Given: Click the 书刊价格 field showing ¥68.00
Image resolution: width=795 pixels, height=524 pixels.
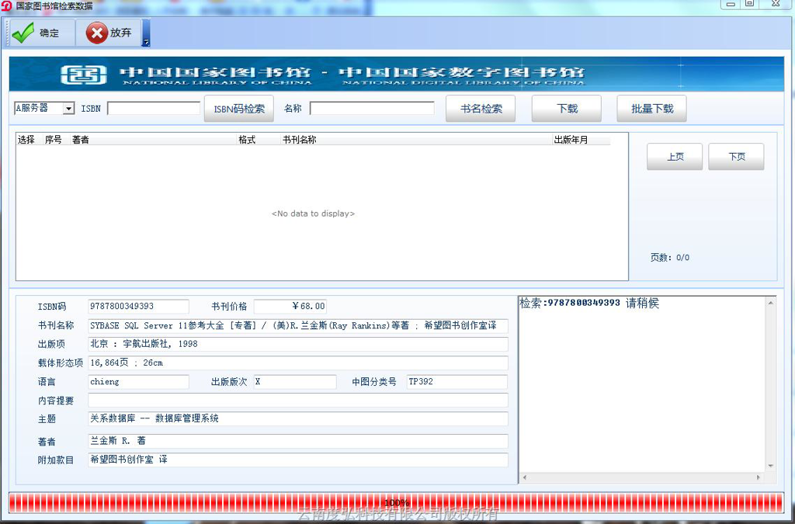Looking at the screenshot, I should (290, 307).
